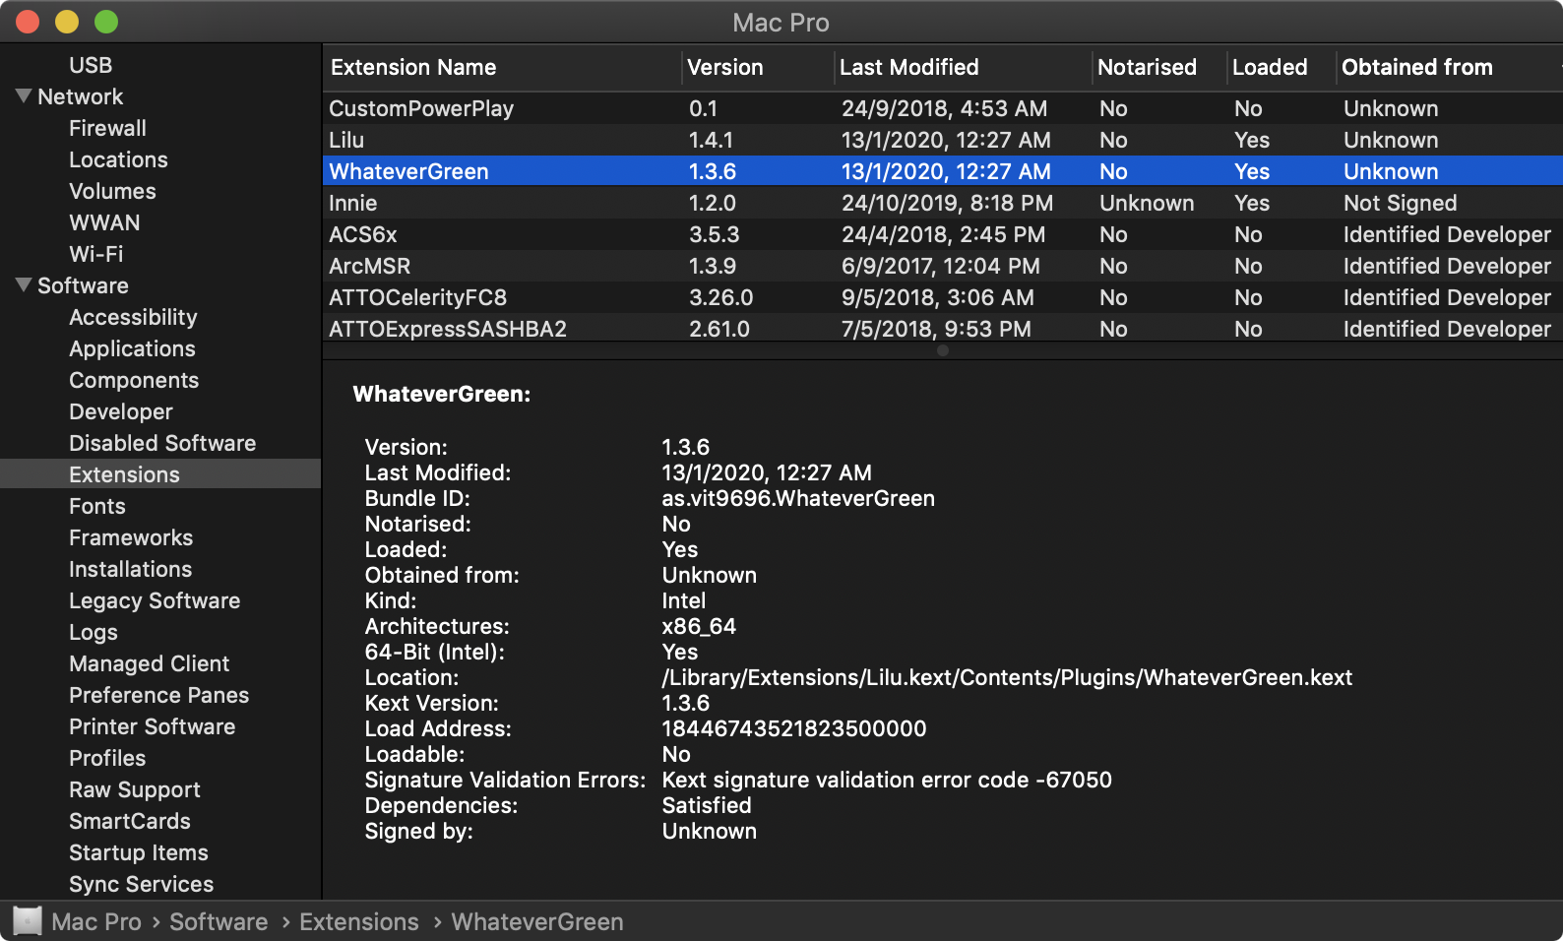Click Extensions in the path bar

coord(358,921)
